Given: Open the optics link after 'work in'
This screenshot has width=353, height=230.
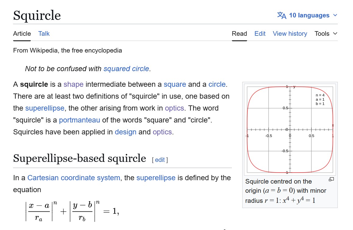Looking at the screenshot, I should [x=175, y=108].
